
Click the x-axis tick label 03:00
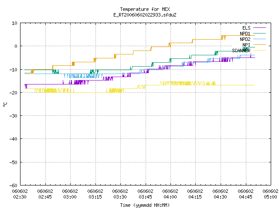pyautogui.click(x=70, y=197)
